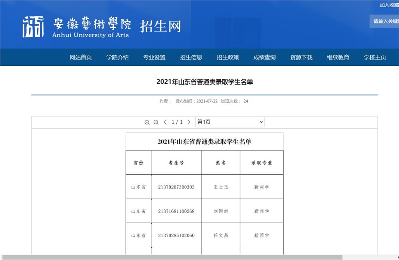Open the 第1页 page dropdown

[230, 122]
